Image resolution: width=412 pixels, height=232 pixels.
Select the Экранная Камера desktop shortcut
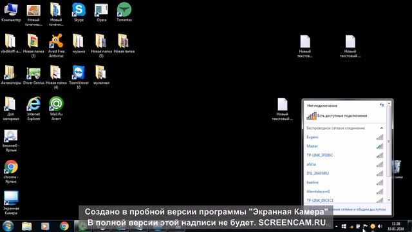[11, 203]
